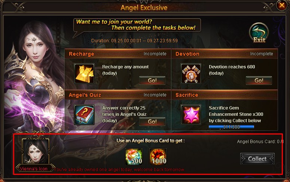Click the gold Recharge task icon
This screenshot has height=182, width=290.
pos(84,74)
